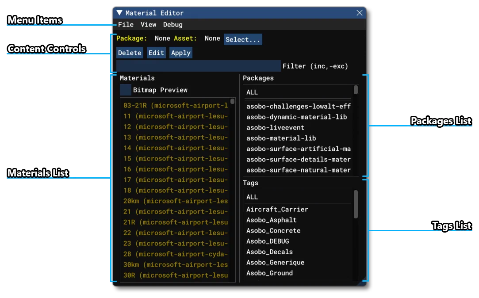479x298 pixels.
Task: Select material 30km (microsoft-airport-les
Action: click(x=176, y=265)
